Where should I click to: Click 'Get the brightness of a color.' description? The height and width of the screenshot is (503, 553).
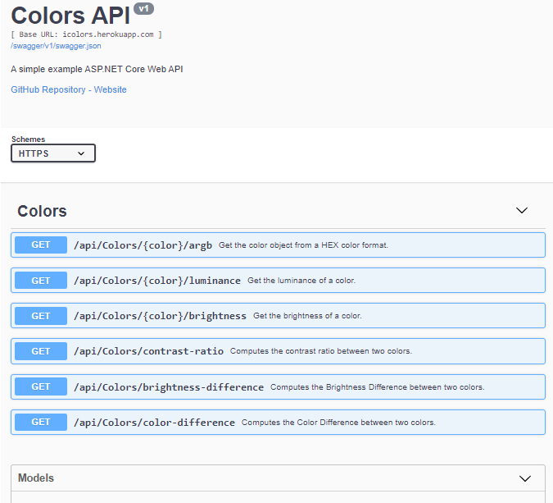[x=307, y=316]
